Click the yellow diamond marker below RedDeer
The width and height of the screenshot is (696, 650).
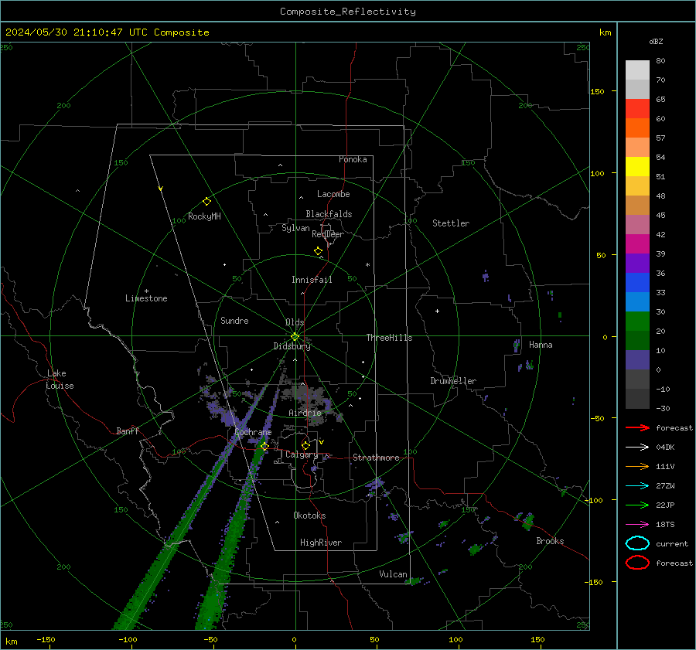coord(318,251)
